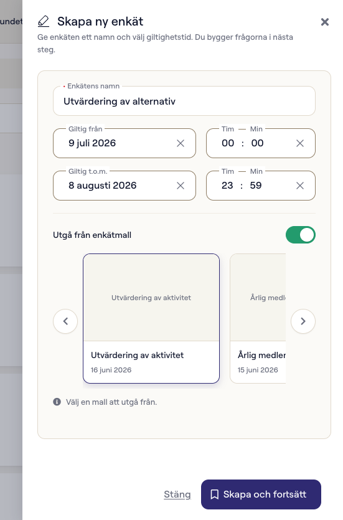Edit the Enkätens namn text field
Image resolution: width=343 pixels, height=520 pixels.
[184, 101]
